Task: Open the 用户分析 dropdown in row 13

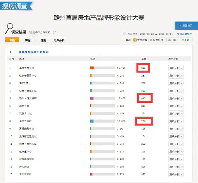Action: point(176,159)
